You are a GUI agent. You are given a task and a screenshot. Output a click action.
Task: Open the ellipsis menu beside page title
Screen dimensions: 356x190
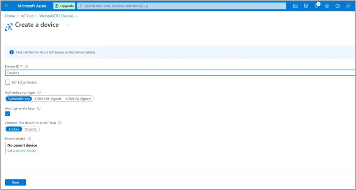(x=67, y=25)
